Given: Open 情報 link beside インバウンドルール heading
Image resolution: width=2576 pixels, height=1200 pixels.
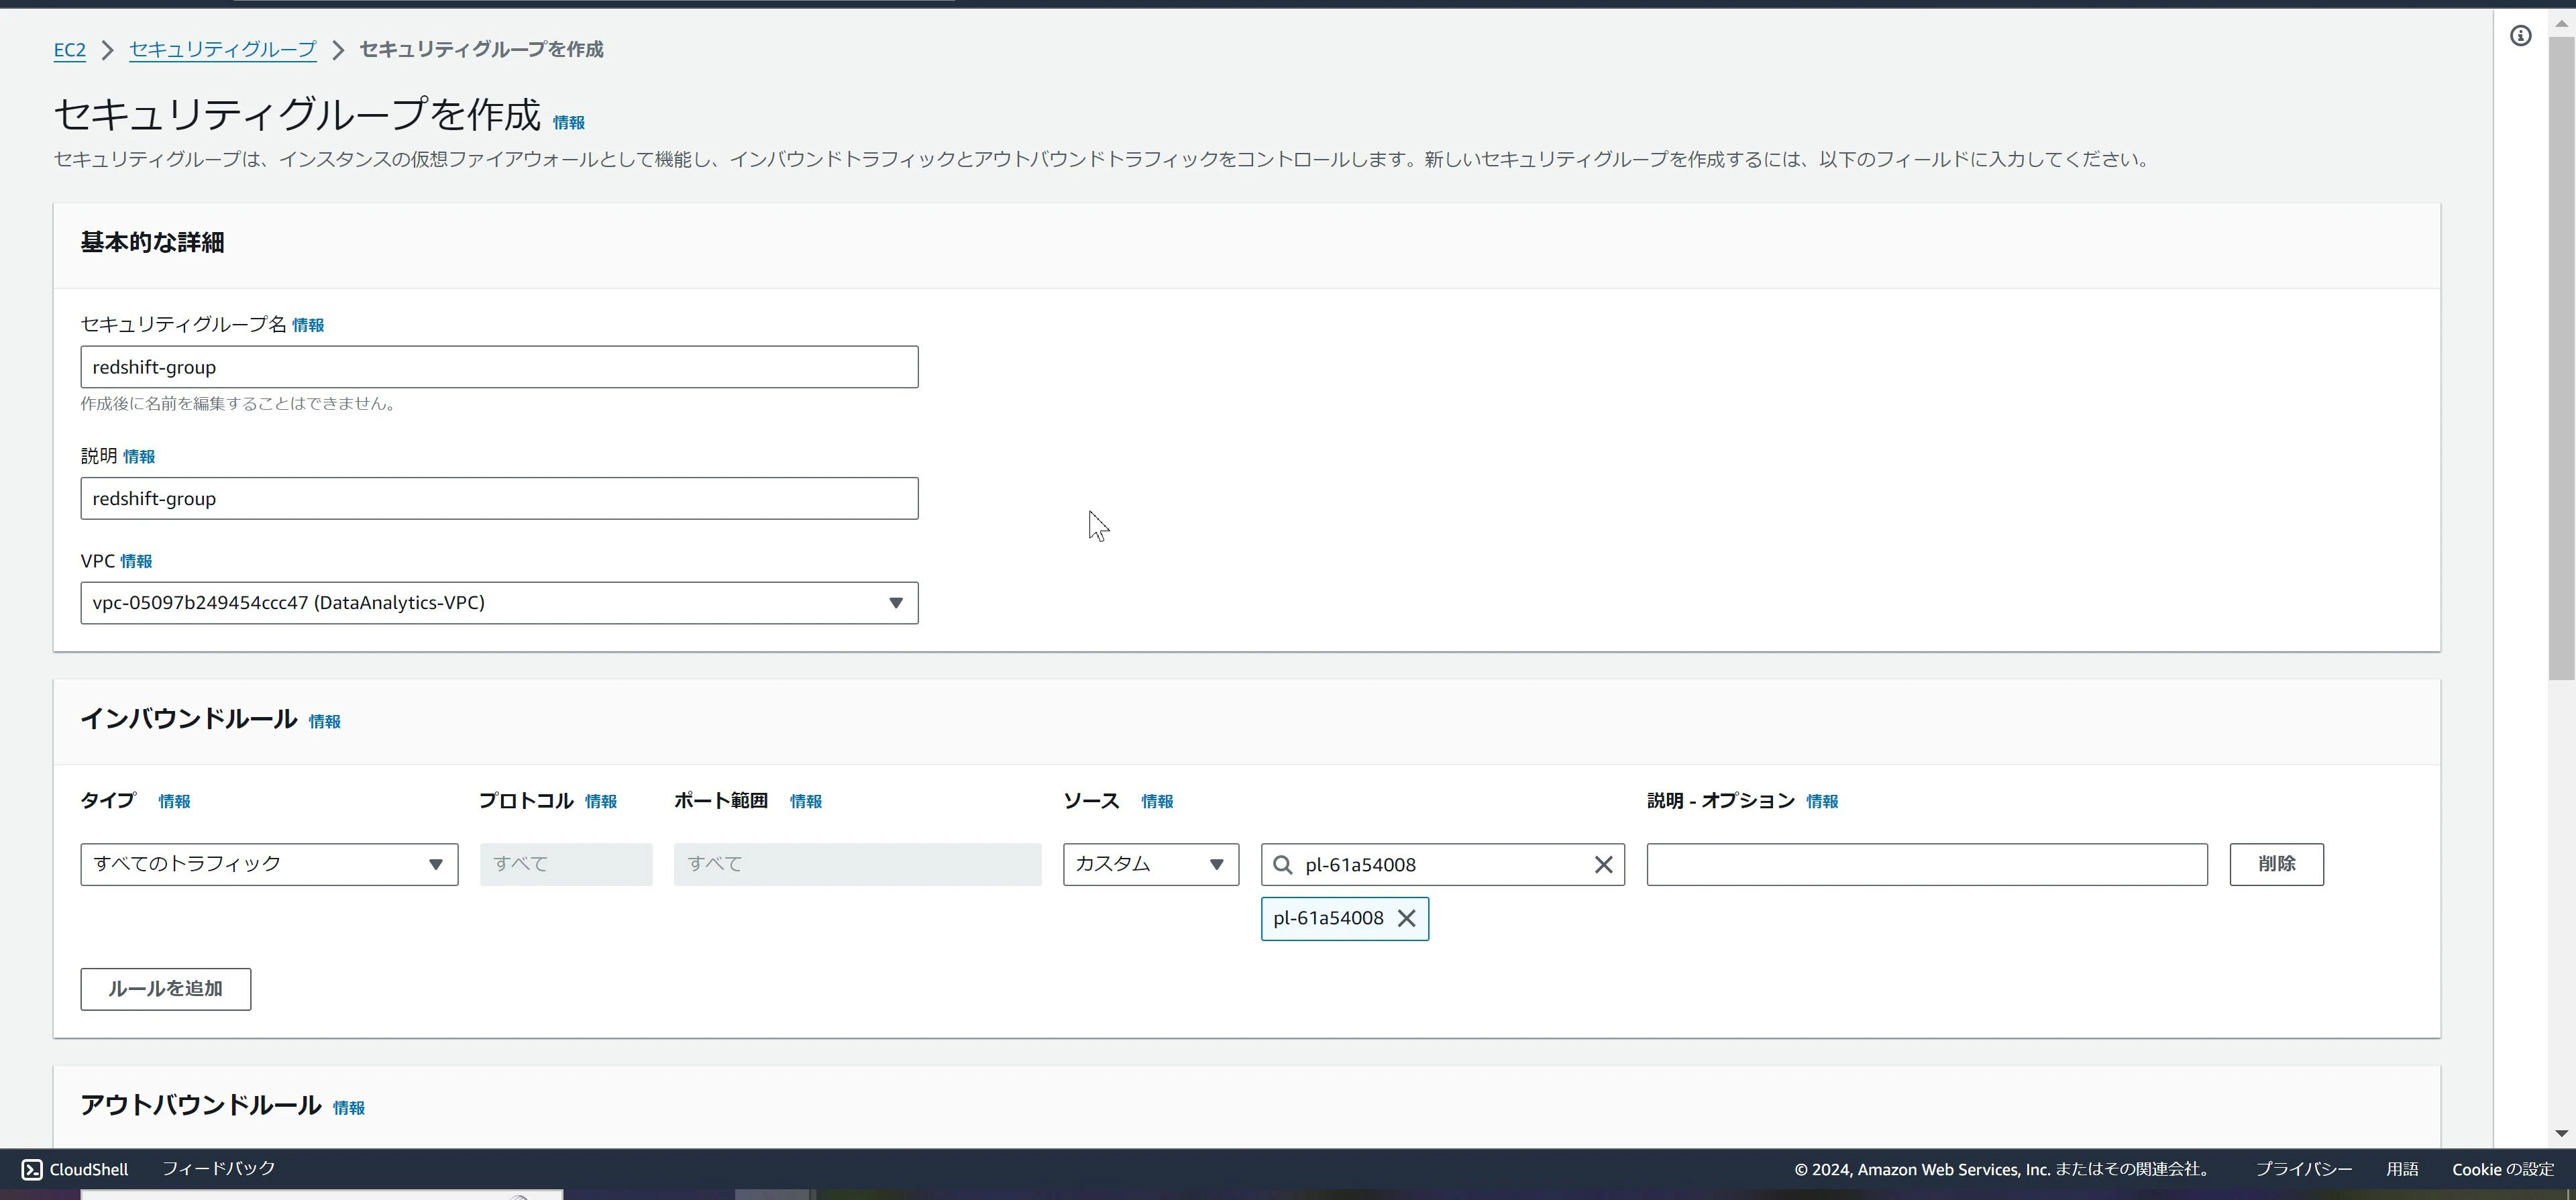Looking at the screenshot, I should click(x=324, y=721).
